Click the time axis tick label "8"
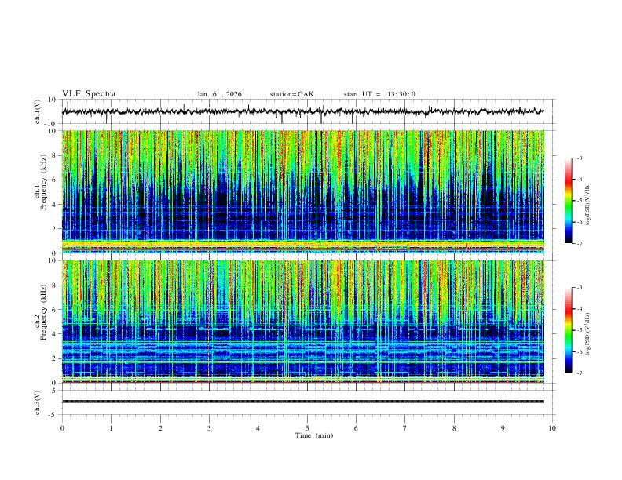622x480 pixels. click(x=454, y=428)
